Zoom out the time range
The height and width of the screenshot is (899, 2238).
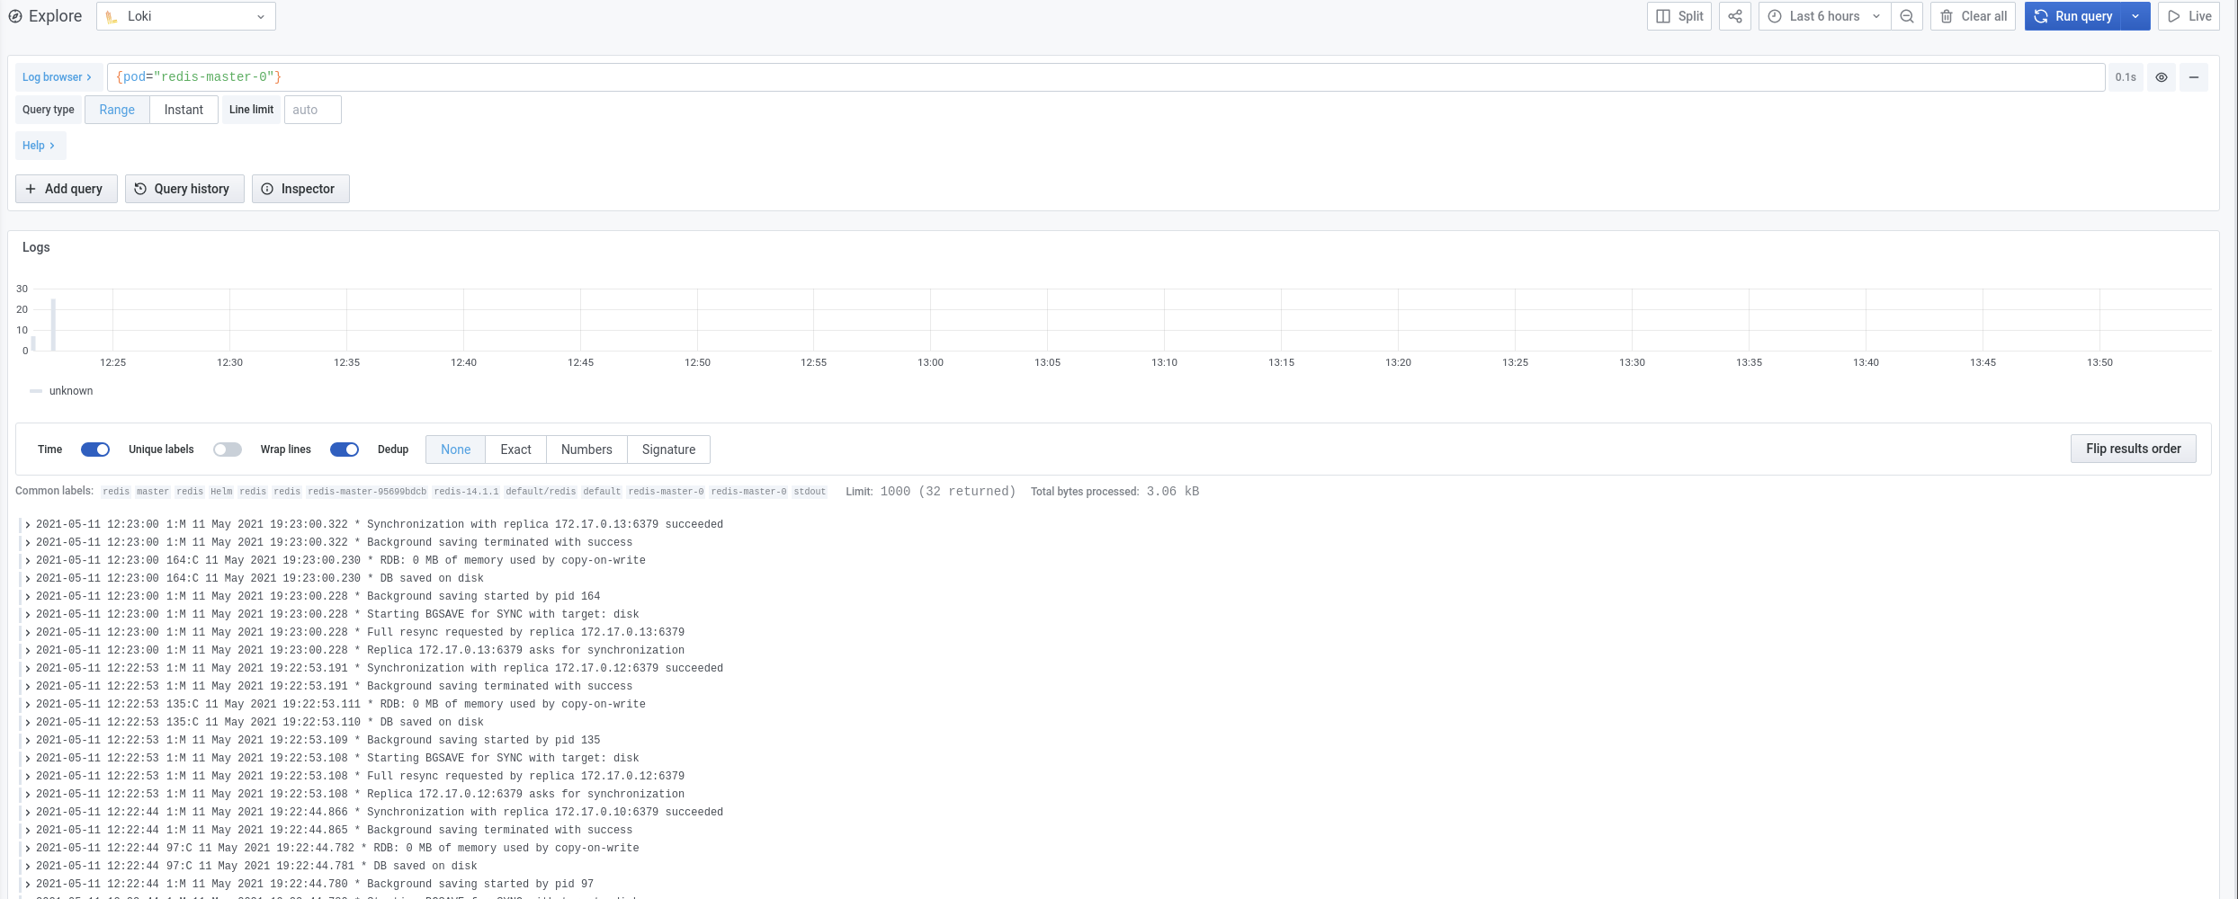[x=1907, y=15]
